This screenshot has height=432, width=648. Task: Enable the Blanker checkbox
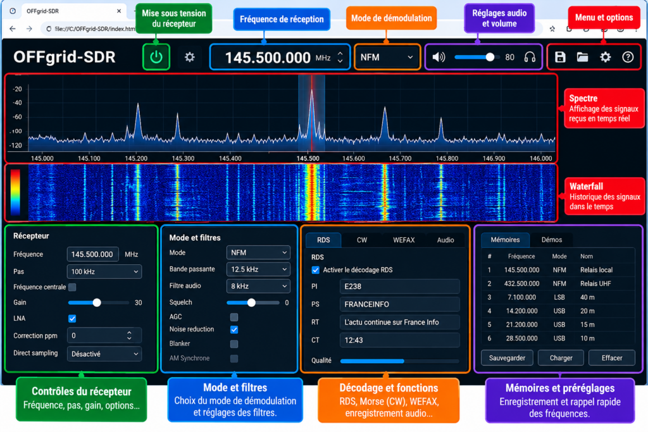pyautogui.click(x=234, y=343)
